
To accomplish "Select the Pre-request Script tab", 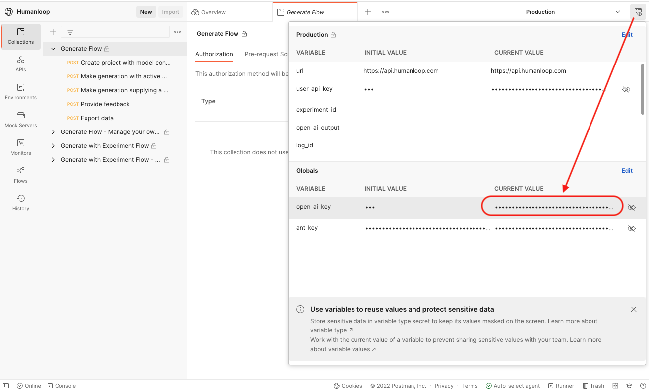I will tap(267, 54).
